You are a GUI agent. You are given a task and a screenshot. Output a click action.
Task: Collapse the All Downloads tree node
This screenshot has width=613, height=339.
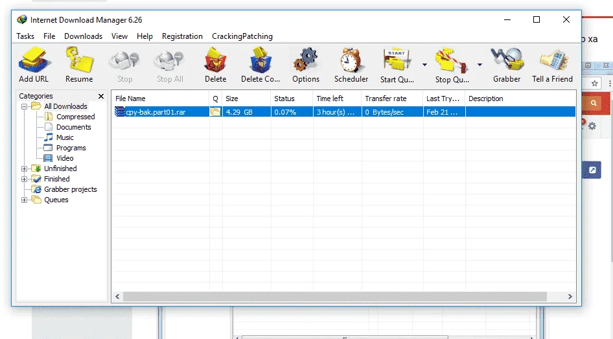click(24, 106)
